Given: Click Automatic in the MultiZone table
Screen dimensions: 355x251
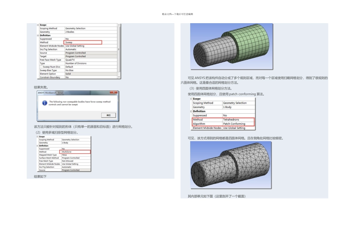Looking at the screenshot, I should [67, 167].
